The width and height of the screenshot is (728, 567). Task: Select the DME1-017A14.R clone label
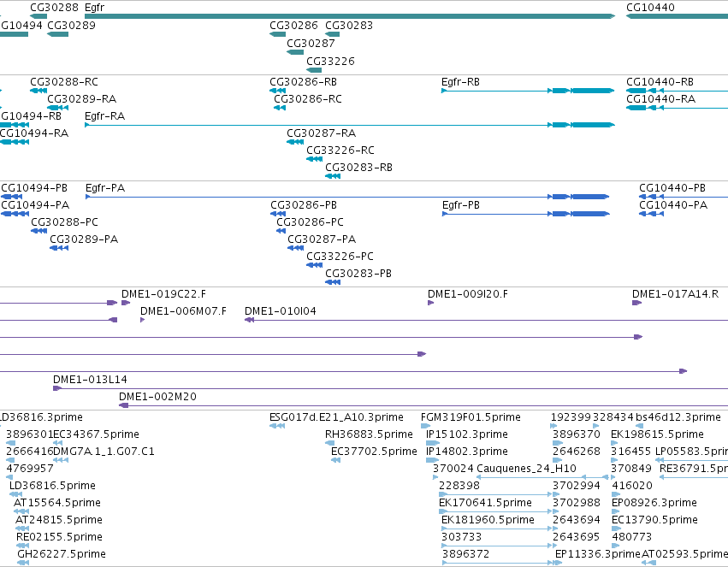pyautogui.click(x=676, y=295)
